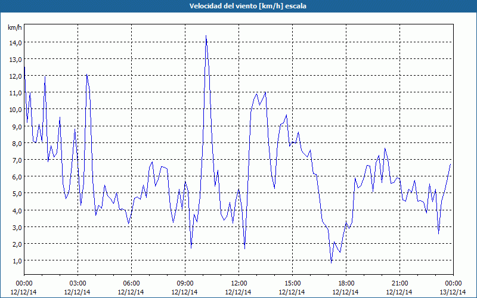This screenshot has width=477, height=298.
Task: Pick the "8,0" y-axis tick label
Action: [x=17, y=144]
